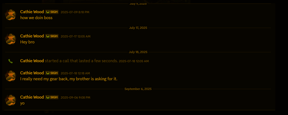Viewport: 288px width, 115px height.
Task: Click the avatar next to "yo" message
Action: [x=11, y=100]
